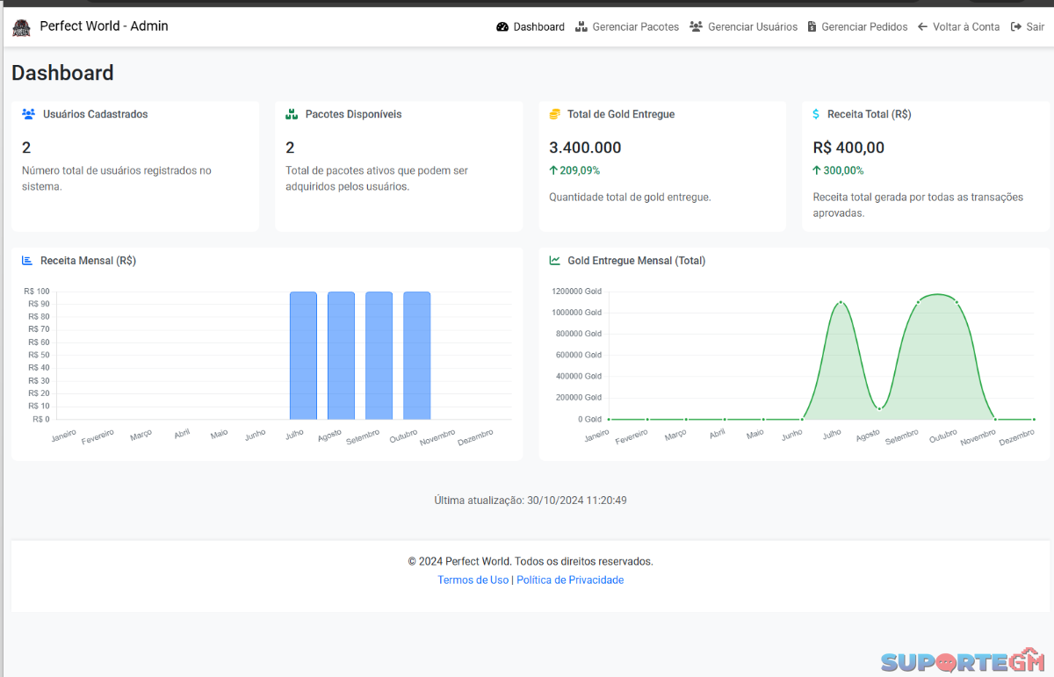Image resolution: width=1054 pixels, height=677 pixels.
Task: Click the gold coins icon on Total de Gold card
Action: [555, 114]
